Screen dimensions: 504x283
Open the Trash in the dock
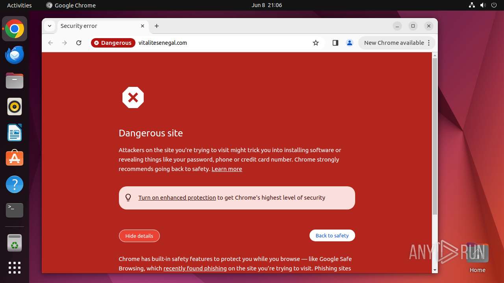15,243
